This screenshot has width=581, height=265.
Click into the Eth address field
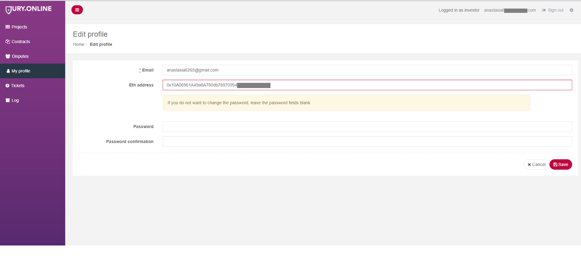coord(367,85)
